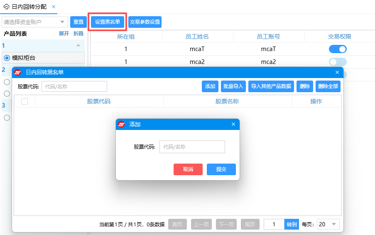This screenshot has width=375, height=235.
Task: Click the 股票代码 column header
Action: tap(99, 101)
